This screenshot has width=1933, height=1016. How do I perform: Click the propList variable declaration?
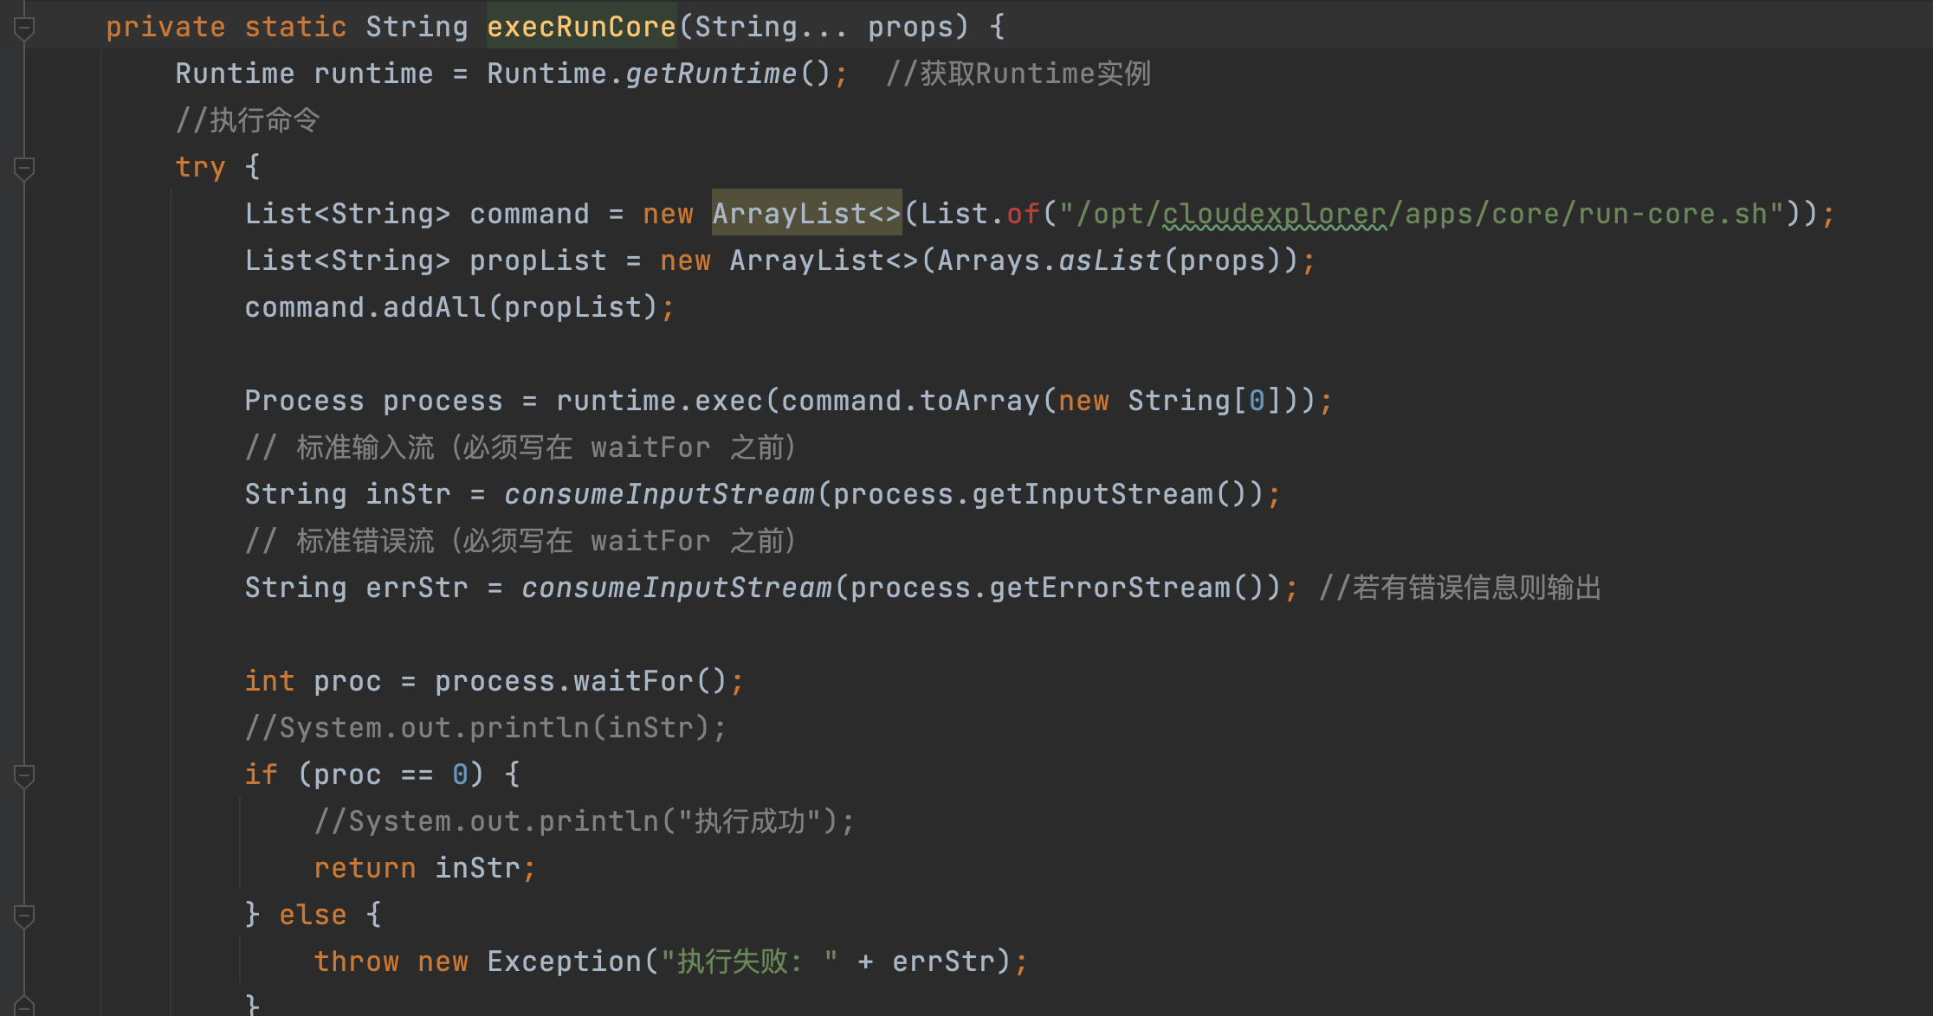point(538,260)
